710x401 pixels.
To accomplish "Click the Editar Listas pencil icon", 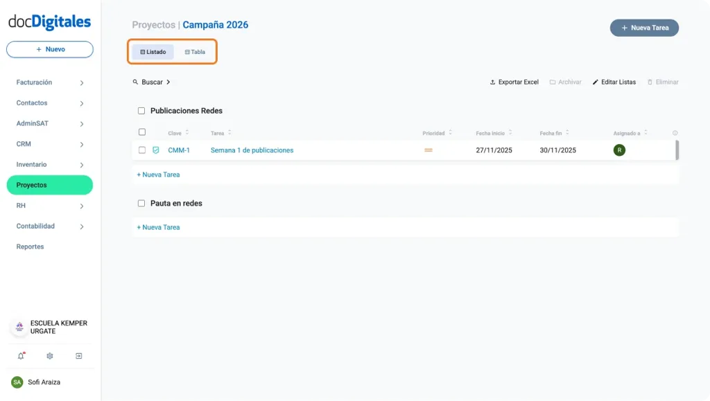I will [614, 82].
